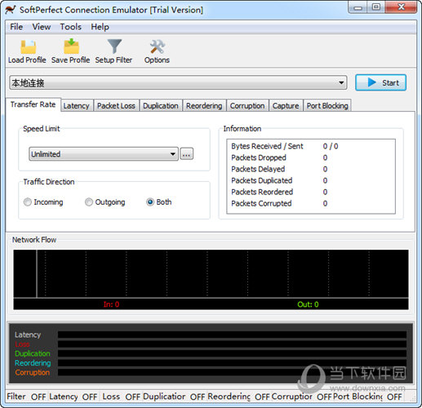Click the Load Profile folder icon
The image size is (422, 408).
28,47
